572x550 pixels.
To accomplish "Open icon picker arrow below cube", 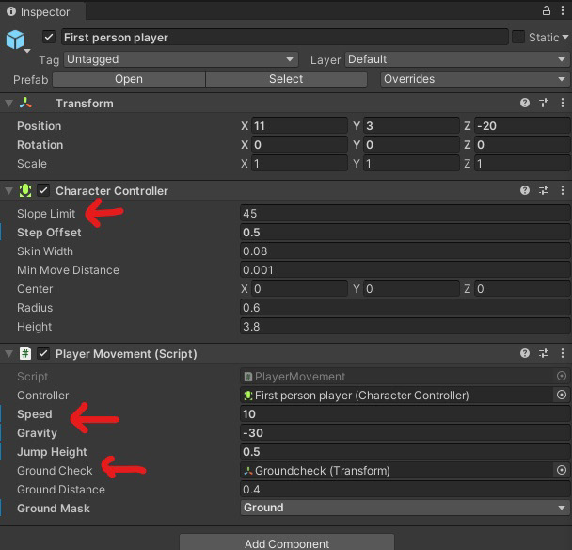I will pyautogui.click(x=27, y=51).
